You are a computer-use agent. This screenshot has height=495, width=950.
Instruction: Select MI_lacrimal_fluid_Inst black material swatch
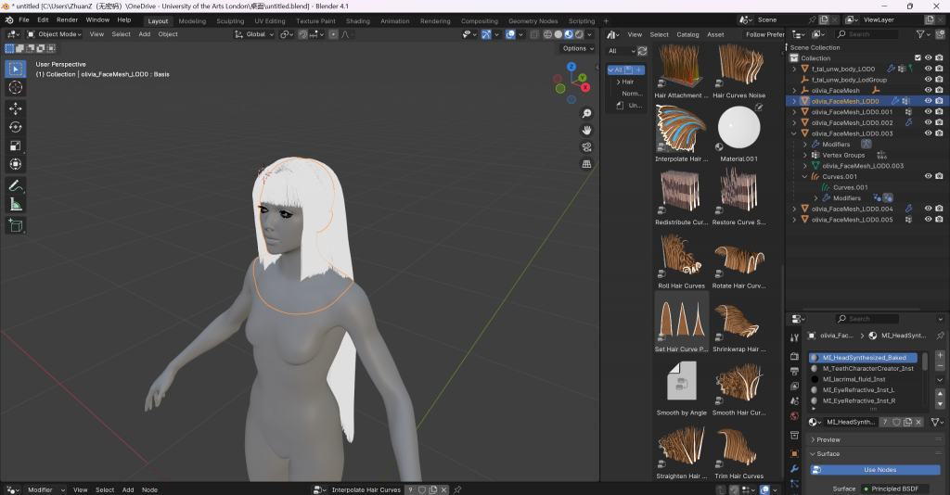pyautogui.click(x=814, y=379)
